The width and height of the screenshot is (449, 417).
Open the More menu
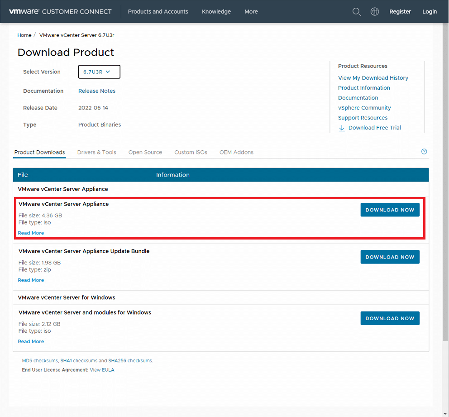click(251, 11)
